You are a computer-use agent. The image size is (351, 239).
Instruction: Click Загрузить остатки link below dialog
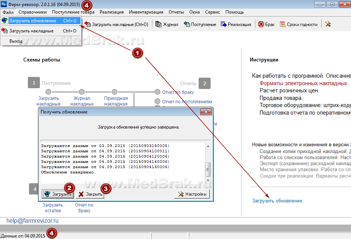(53, 208)
